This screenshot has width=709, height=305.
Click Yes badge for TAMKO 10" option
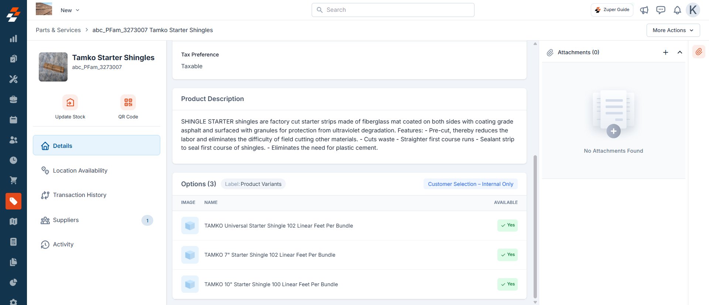pyautogui.click(x=507, y=284)
